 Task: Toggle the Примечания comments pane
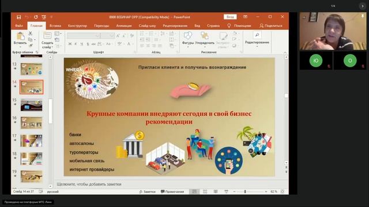pyautogui.click(x=172, y=191)
